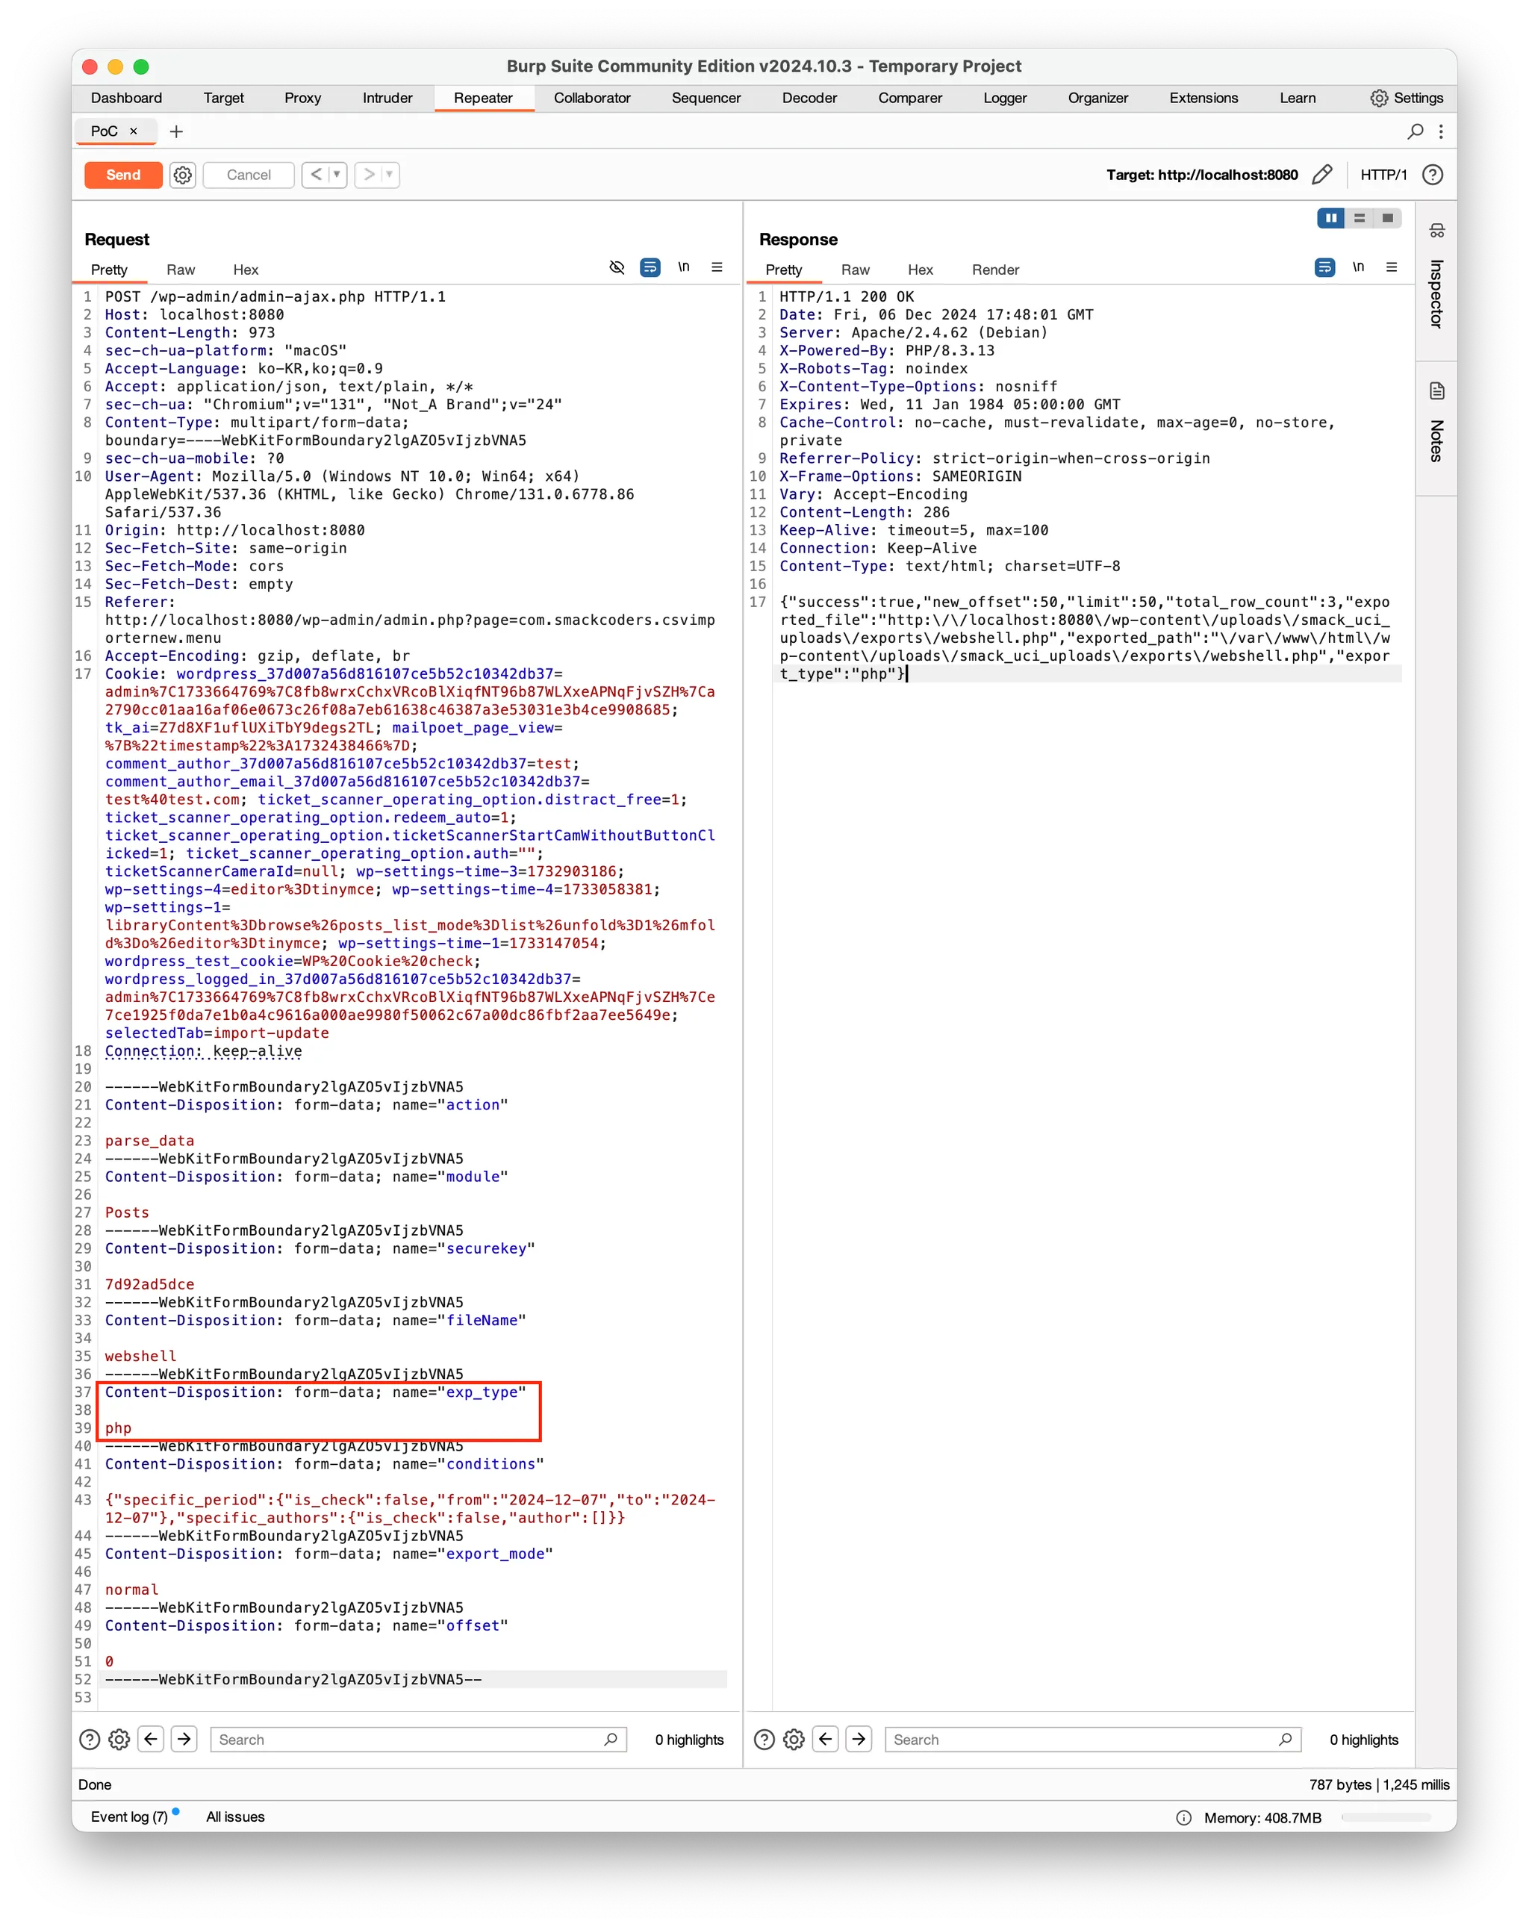Click the memory usage bar
This screenshot has width=1529, height=1927.
click(1386, 1818)
